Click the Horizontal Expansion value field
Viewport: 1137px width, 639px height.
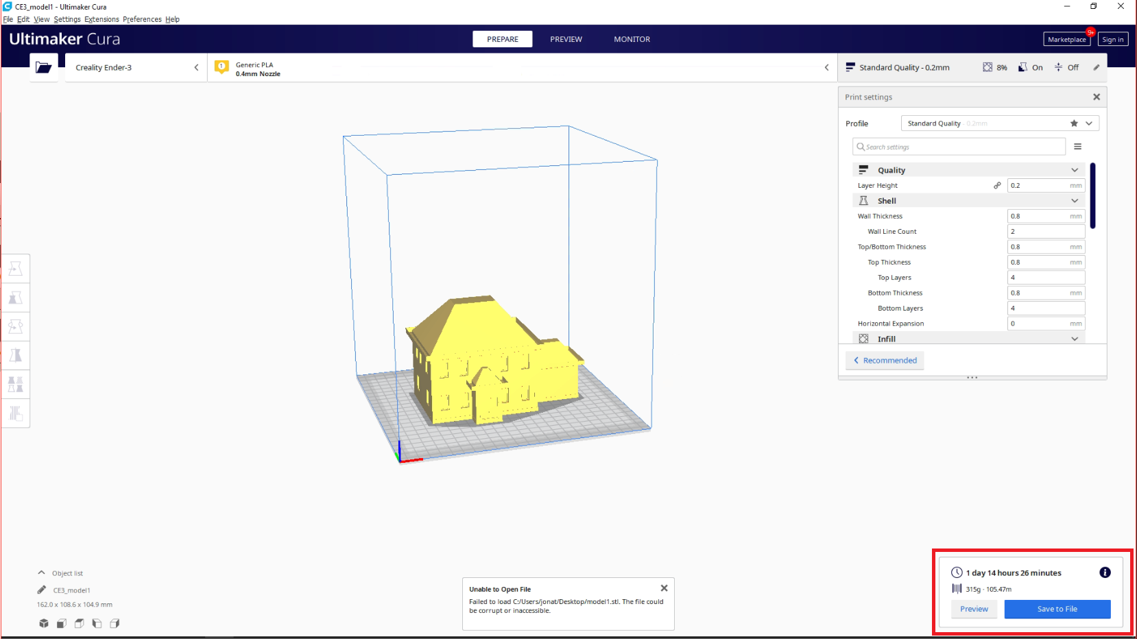[x=1046, y=323]
